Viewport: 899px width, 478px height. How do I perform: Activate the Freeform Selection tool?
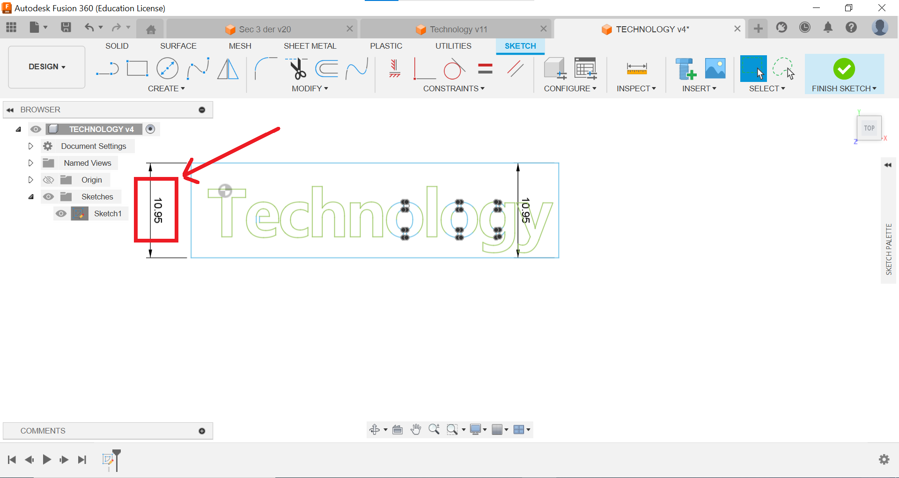(783, 68)
